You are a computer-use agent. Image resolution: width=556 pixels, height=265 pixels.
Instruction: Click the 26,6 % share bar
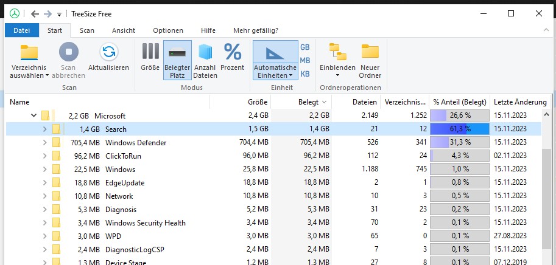click(x=460, y=115)
